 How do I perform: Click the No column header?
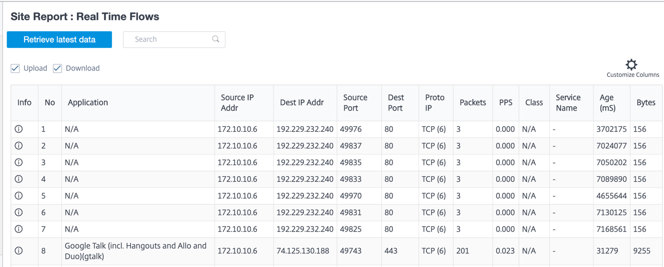tap(50, 103)
